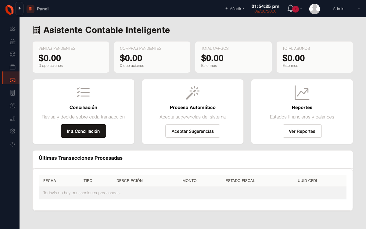Click the Reportes card title
This screenshot has height=229, width=366.
pos(302,107)
